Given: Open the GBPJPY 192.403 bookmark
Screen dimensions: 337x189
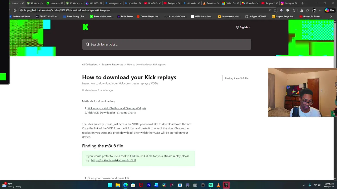Looking at the screenshot, I should point(47,16).
